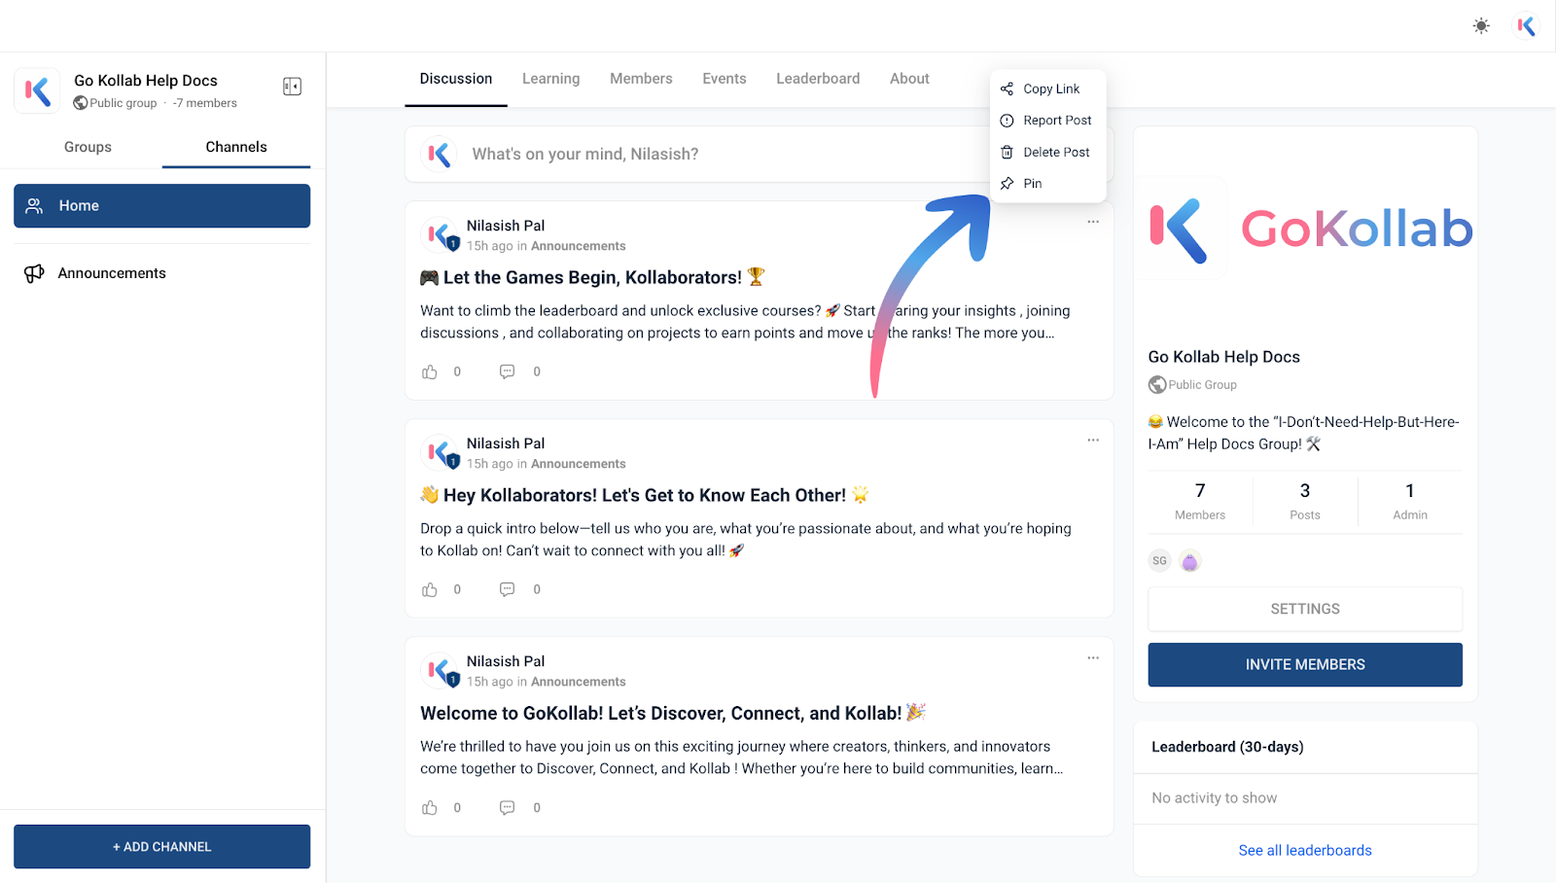Click the Announcements megaphone icon
This screenshot has height=883, width=1556.
[x=34, y=273]
